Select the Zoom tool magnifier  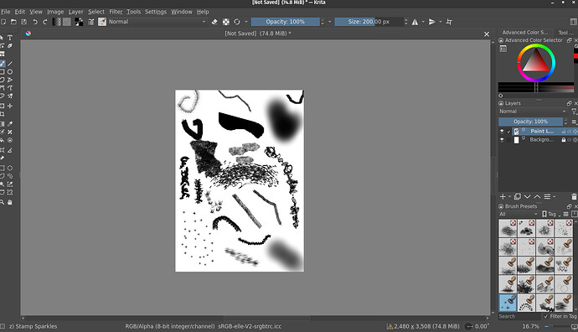click(x=3, y=202)
